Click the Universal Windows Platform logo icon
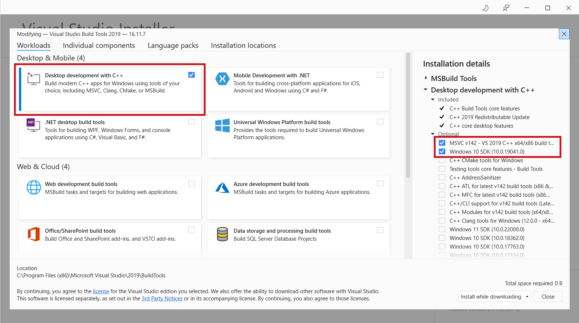 [x=222, y=126]
